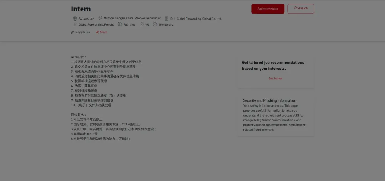The image size is (385, 181).
Task: Click the line '6. 为客户开具账单'
Action: pyautogui.click(x=84, y=86)
